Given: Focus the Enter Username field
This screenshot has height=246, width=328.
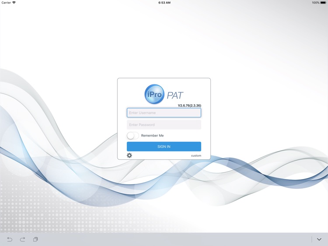Looking at the screenshot, I should click(x=164, y=112).
